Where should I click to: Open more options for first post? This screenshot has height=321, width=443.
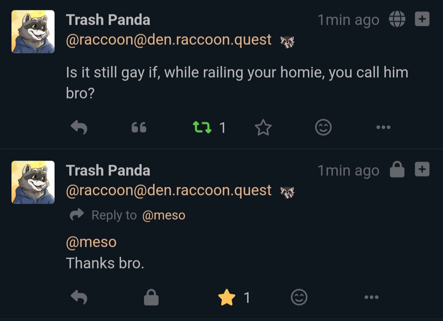tap(383, 128)
